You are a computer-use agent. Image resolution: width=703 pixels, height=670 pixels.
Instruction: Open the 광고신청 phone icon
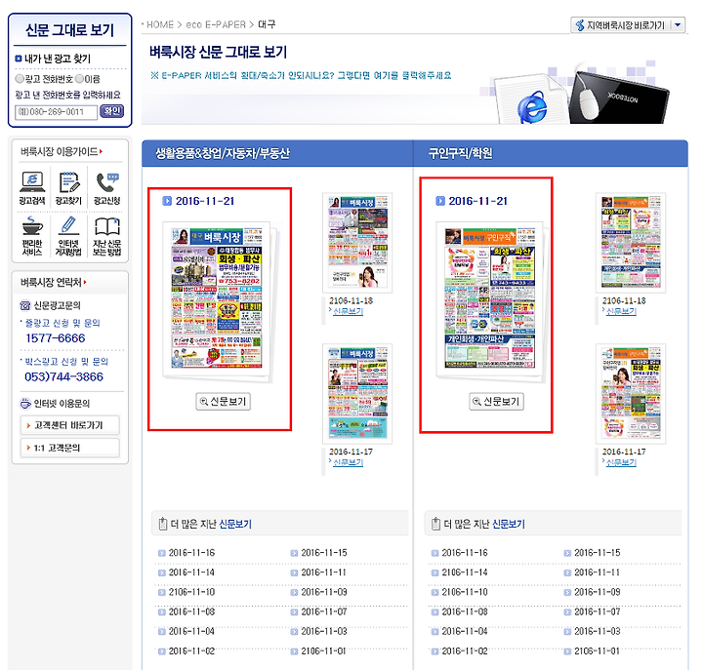(106, 188)
